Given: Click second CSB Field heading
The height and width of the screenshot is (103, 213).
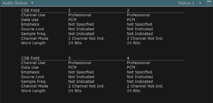Looking at the screenshot, I should point(30,58).
